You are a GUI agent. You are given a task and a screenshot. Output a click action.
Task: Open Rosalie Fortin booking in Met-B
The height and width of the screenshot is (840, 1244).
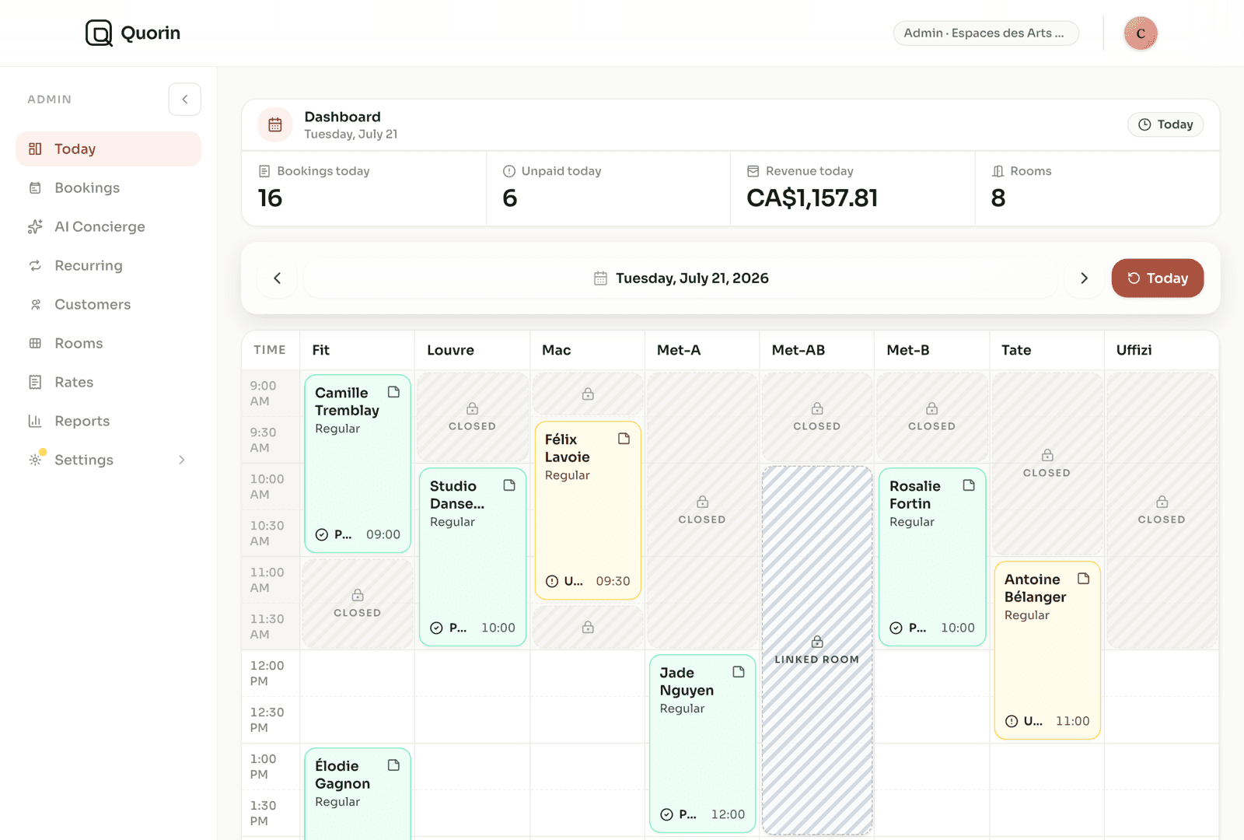(932, 557)
